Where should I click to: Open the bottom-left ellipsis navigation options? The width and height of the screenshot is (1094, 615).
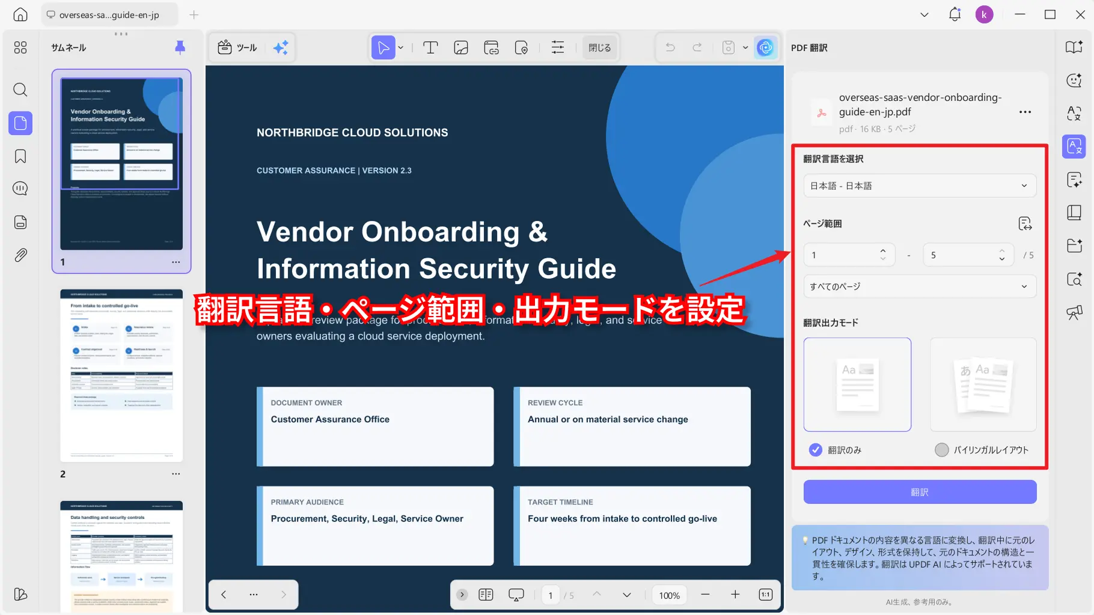(254, 595)
